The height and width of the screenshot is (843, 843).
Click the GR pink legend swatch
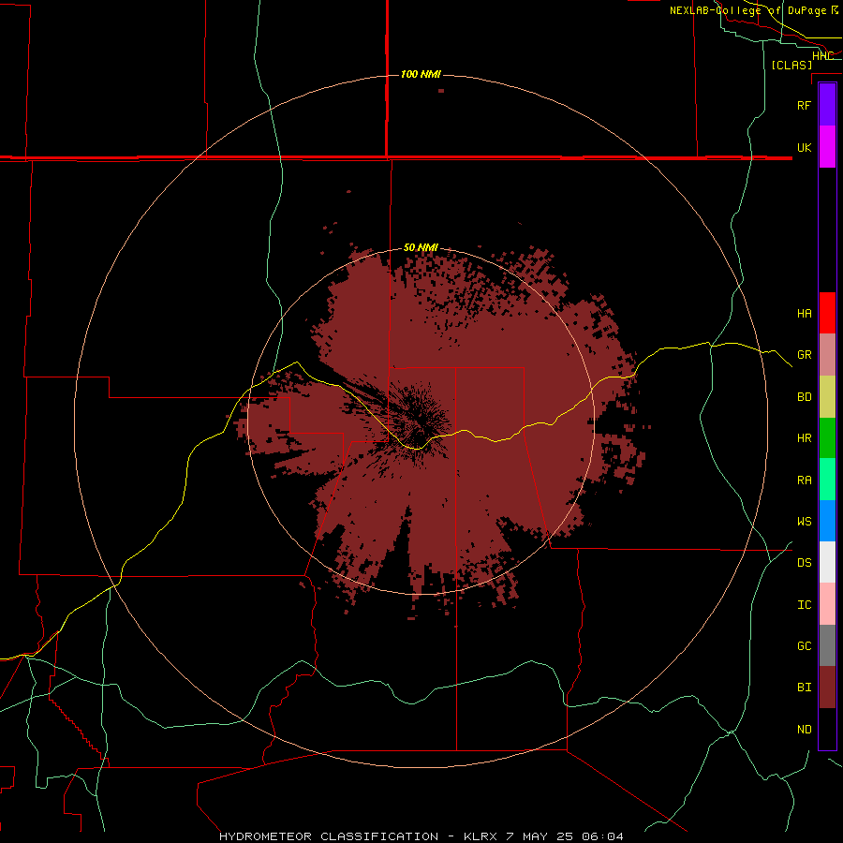point(827,355)
